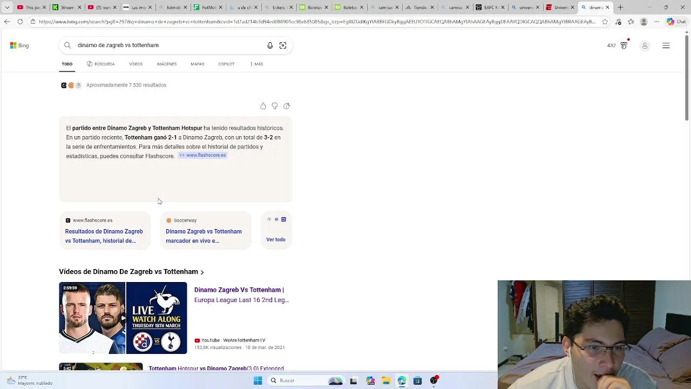Open the tab actions menu arrow
This screenshot has width=691, height=389.
[x=7, y=8]
